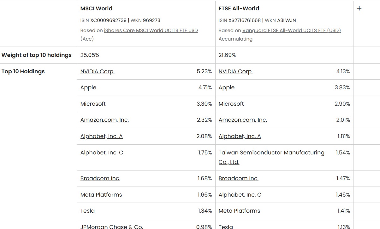The height and width of the screenshot is (229, 380).
Task: Open Meta Platforms in MSCI World column
Action: point(101,195)
